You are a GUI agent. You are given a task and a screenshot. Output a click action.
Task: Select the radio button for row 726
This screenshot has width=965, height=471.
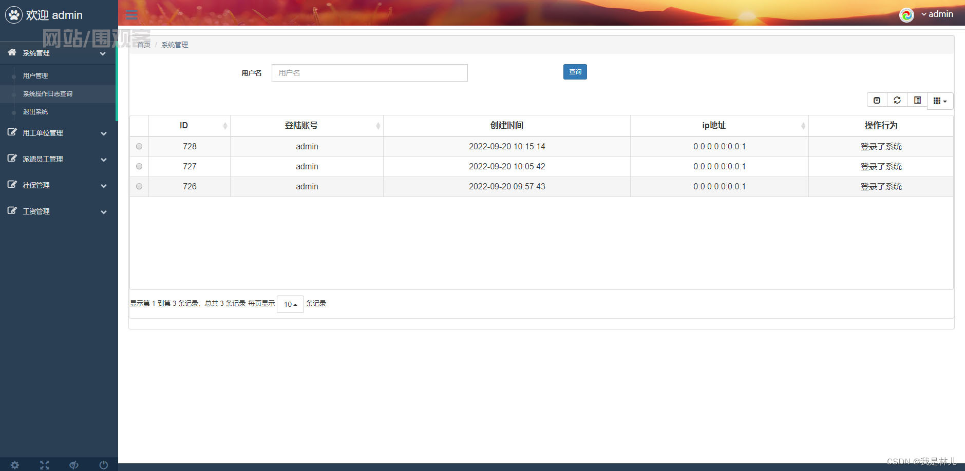pos(139,186)
